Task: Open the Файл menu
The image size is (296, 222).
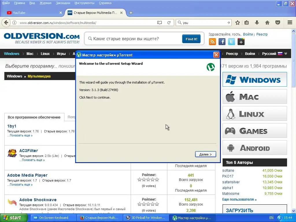Action: point(6,3)
